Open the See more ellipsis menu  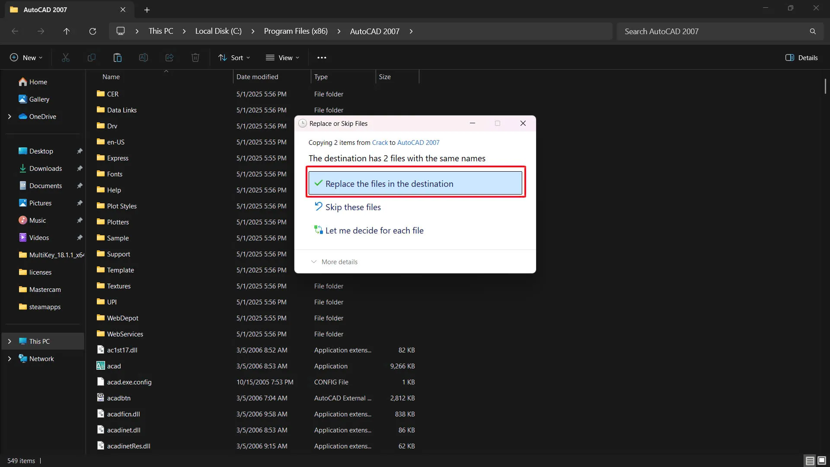tap(322, 58)
